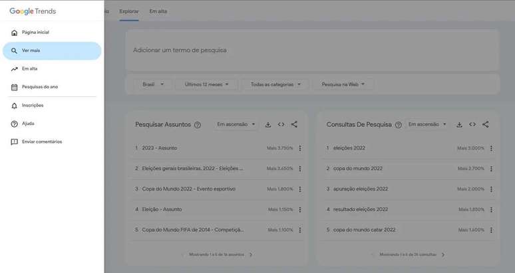Select Em alta in the side menu
The image size is (515, 273).
52,69
